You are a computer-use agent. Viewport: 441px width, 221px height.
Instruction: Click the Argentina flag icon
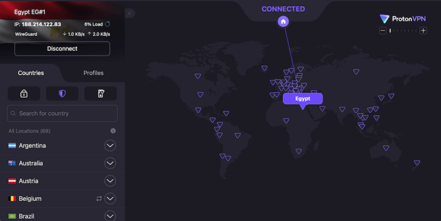(12, 145)
